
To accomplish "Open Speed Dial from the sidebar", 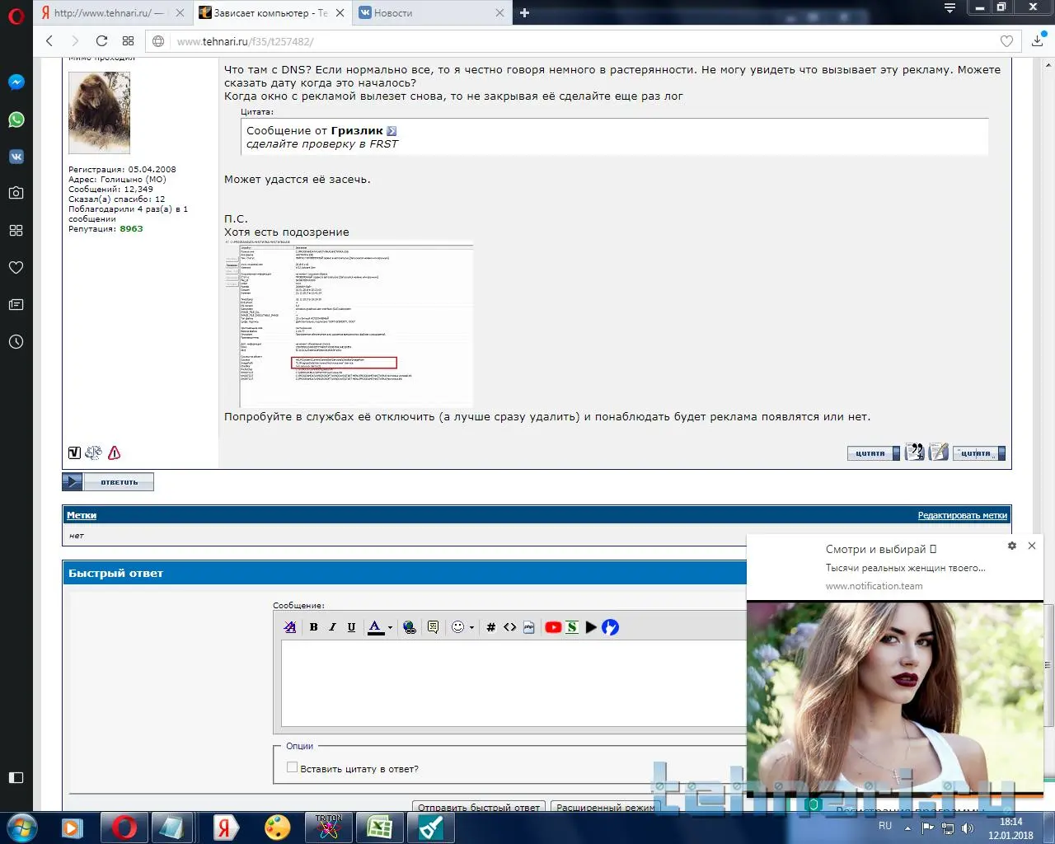I will click(16, 231).
